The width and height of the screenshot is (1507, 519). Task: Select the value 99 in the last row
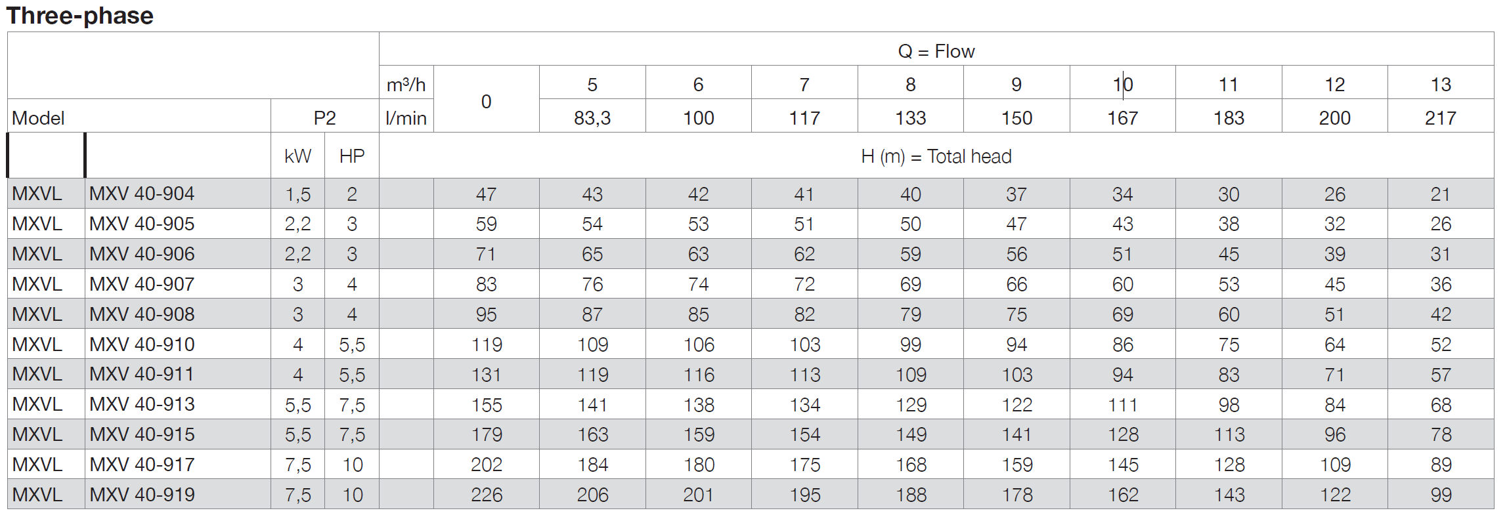1440,495
